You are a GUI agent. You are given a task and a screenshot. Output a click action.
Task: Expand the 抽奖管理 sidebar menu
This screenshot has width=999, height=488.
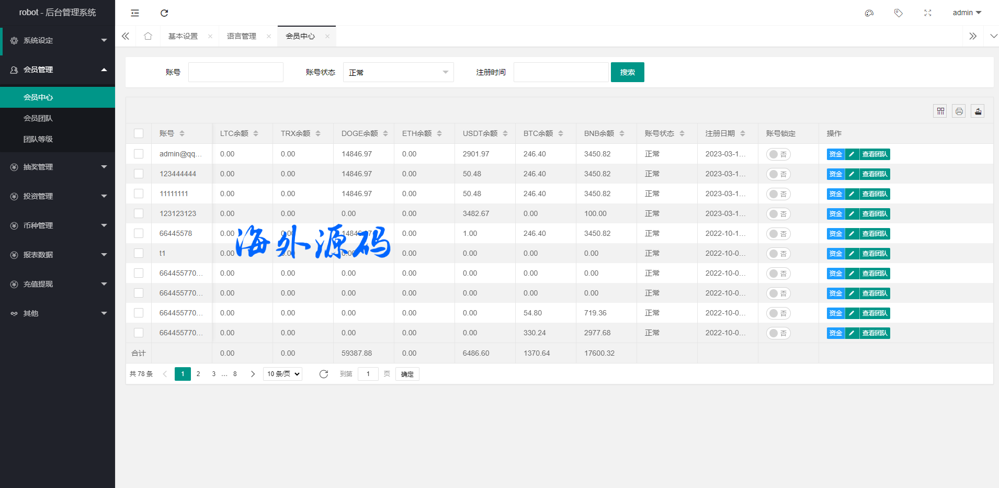[x=58, y=167]
